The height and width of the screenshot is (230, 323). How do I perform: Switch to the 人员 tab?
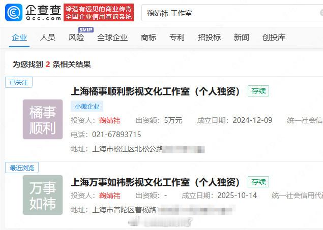48,38
